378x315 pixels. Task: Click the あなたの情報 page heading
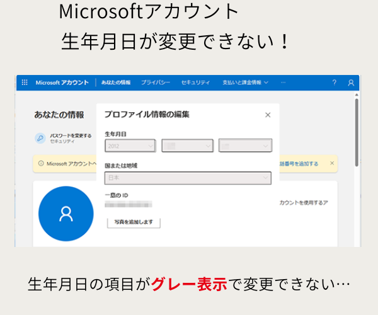pyautogui.click(x=59, y=115)
